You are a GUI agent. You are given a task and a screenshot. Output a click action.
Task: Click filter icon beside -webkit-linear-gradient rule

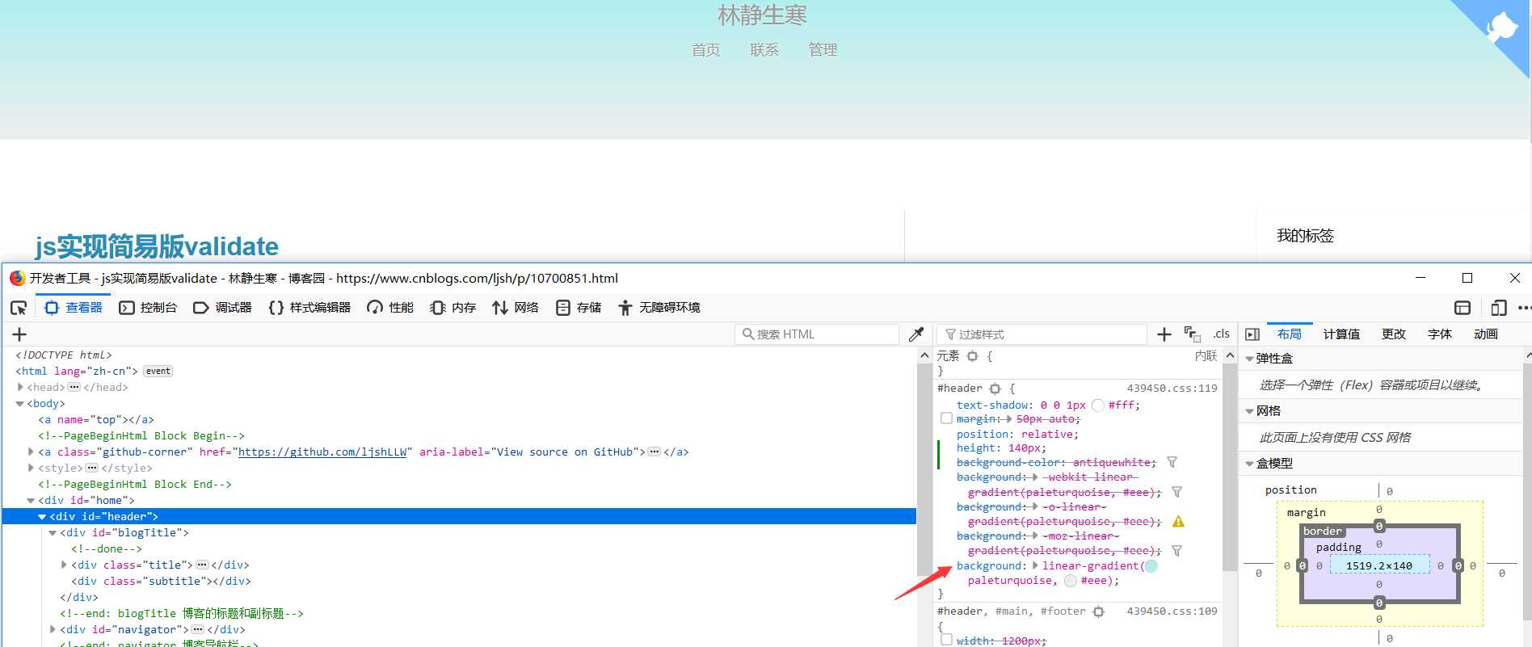(x=1176, y=492)
